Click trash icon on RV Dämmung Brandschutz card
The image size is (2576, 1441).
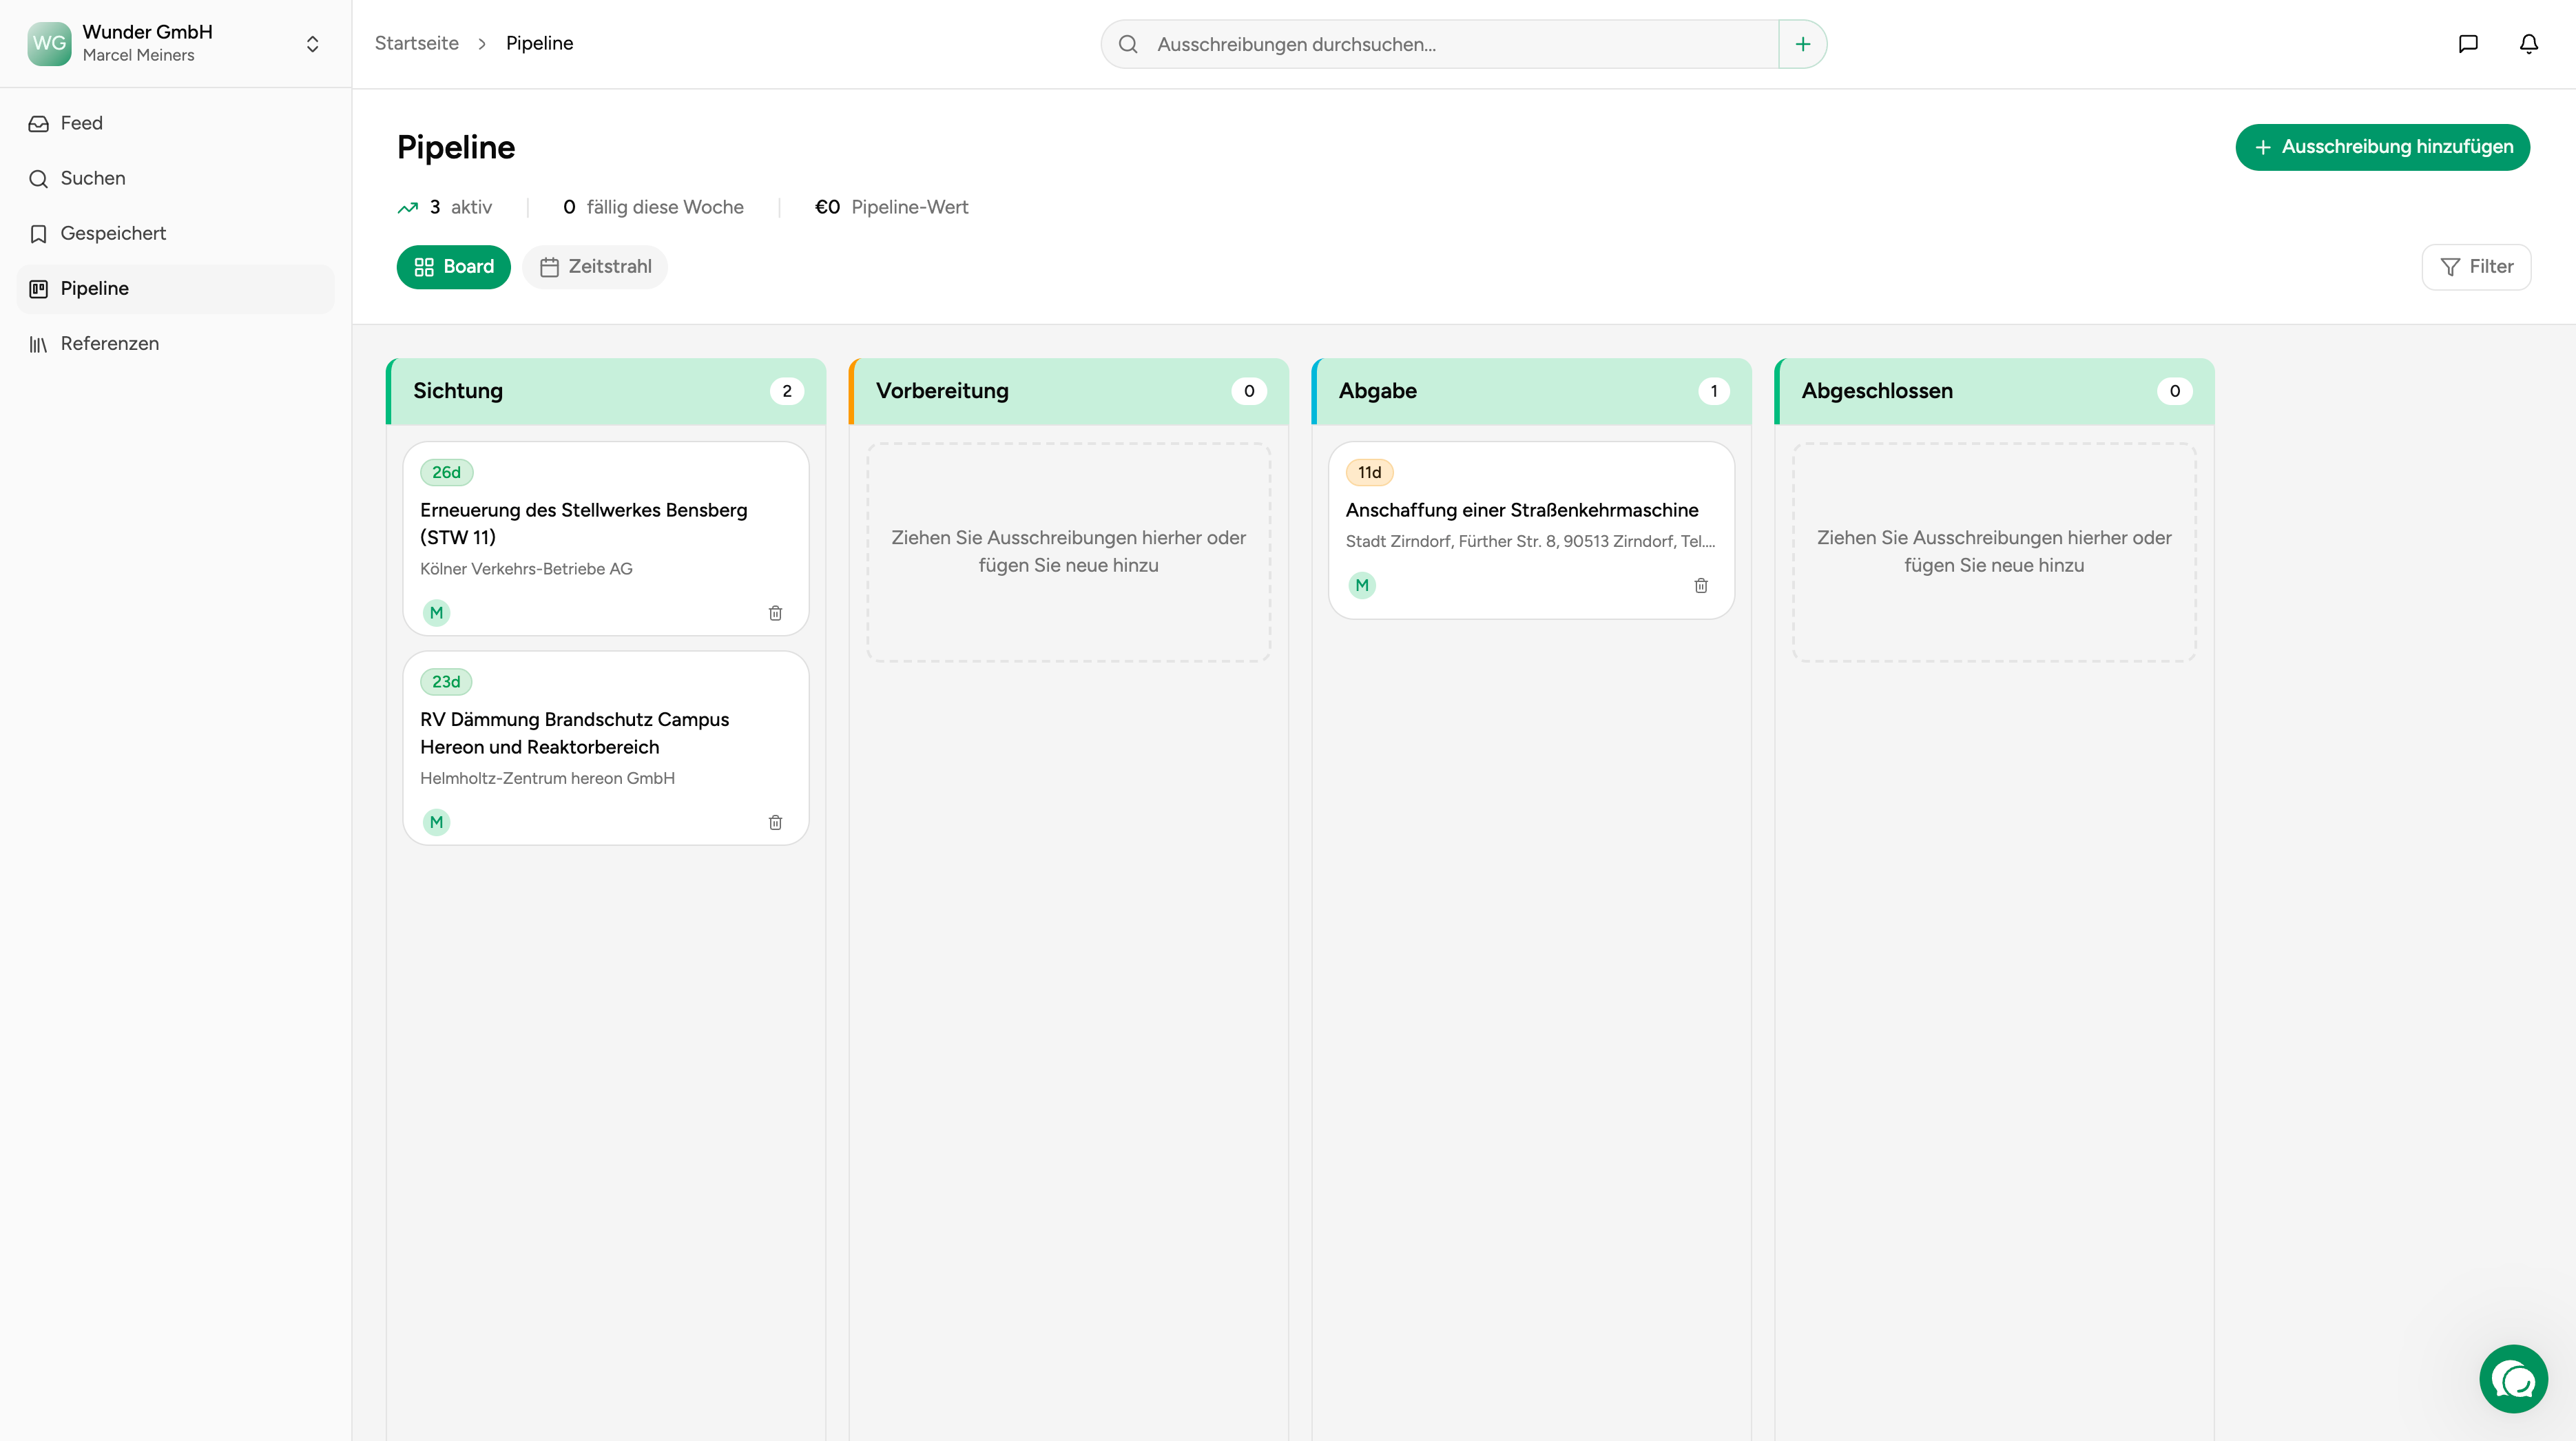coord(775,822)
